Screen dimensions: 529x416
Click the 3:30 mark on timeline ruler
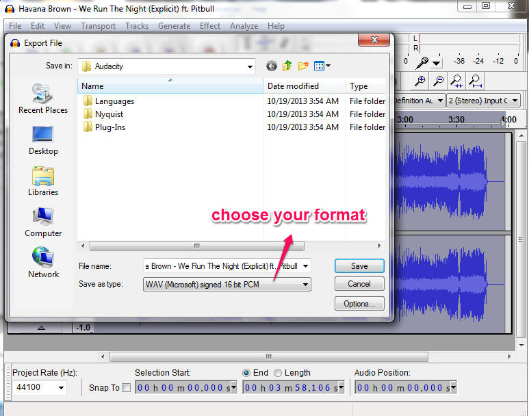pos(456,120)
